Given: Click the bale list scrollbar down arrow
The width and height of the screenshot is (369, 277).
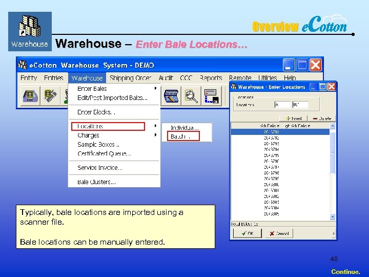Looking at the screenshot, I should pyautogui.click(x=333, y=216).
